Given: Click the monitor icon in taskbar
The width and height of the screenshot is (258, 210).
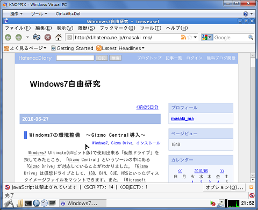Looking at the screenshot, I should pos(52,203).
